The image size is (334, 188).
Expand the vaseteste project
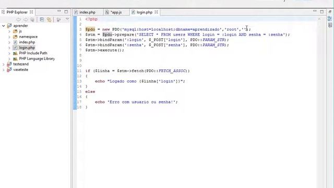pyautogui.click(x=4, y=69)
